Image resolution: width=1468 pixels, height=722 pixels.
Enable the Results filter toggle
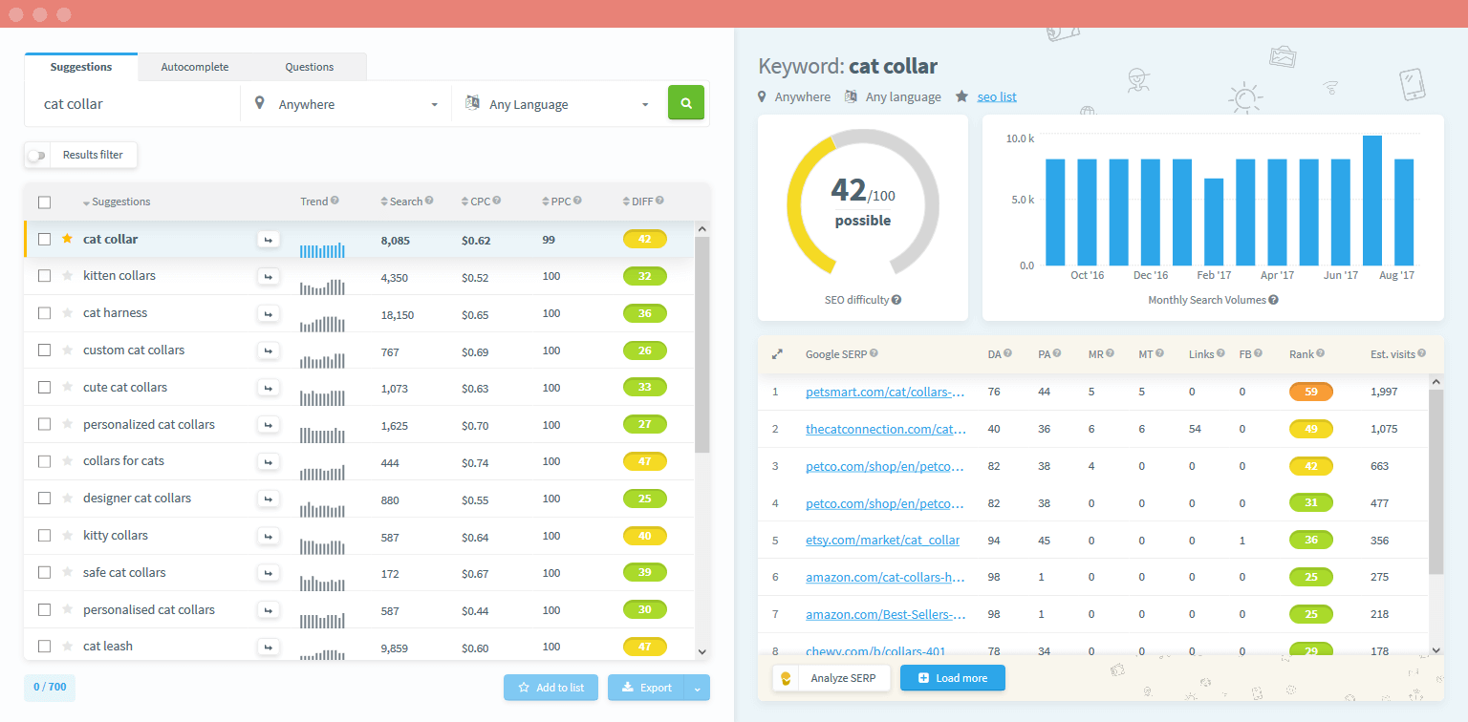point(36,154)
